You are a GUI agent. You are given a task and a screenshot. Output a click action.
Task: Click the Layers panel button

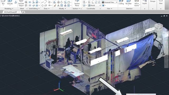click(144, 2)
